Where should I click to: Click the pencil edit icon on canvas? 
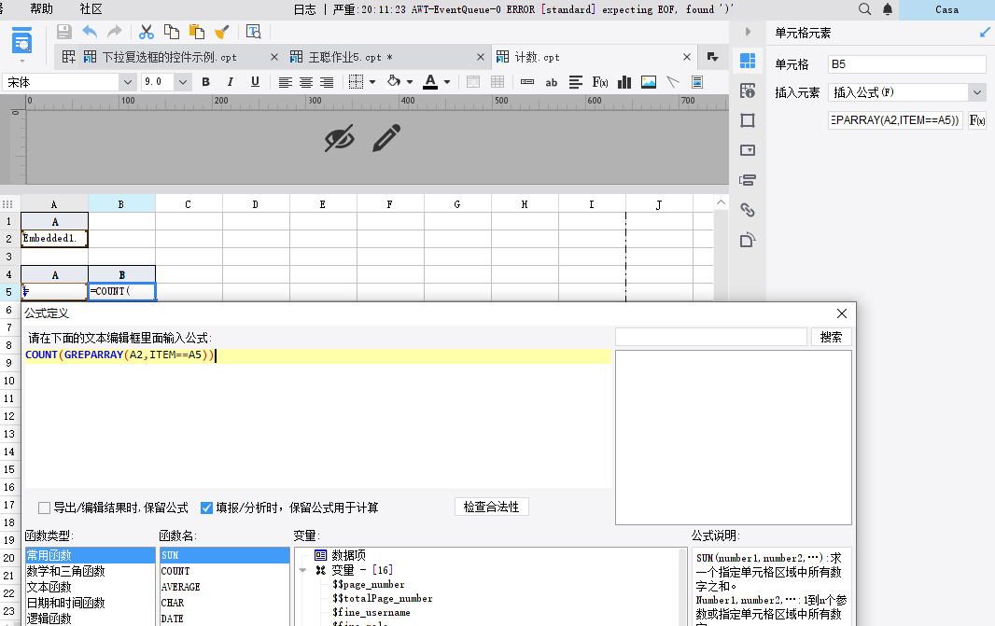(386, 138)
